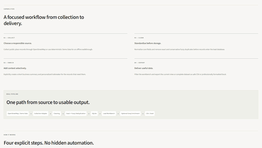Click 'Deliver useful data.' title
262x148 pixels.
(144, 68)
